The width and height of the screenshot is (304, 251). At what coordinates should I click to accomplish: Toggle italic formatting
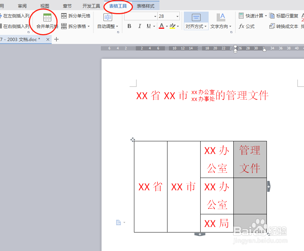(x=139, y=26)
